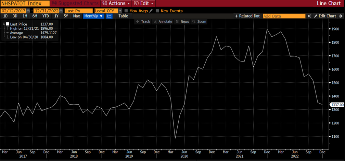Viewport: 345px width, 161px height.
Task: Select the Annotate drawing tool
Action: point(163,22)
